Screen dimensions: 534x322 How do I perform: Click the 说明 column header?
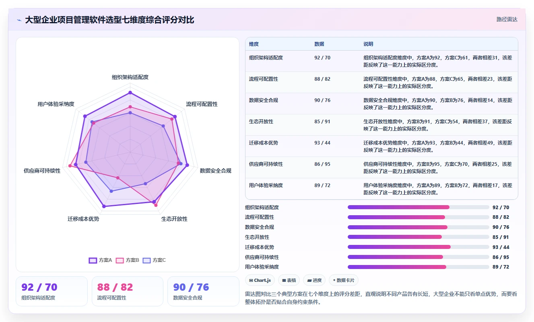(x=368, y=44)
